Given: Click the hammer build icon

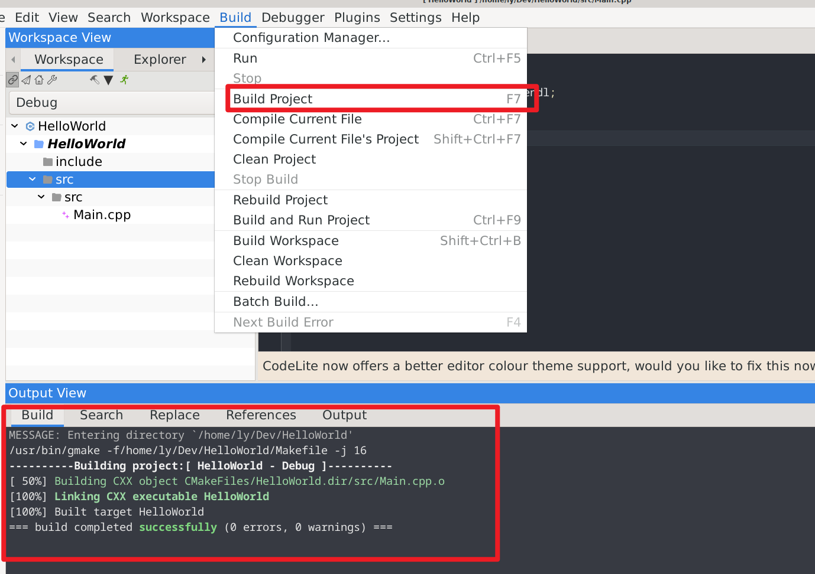Looking at the screenshot, I should pos(95,80).
